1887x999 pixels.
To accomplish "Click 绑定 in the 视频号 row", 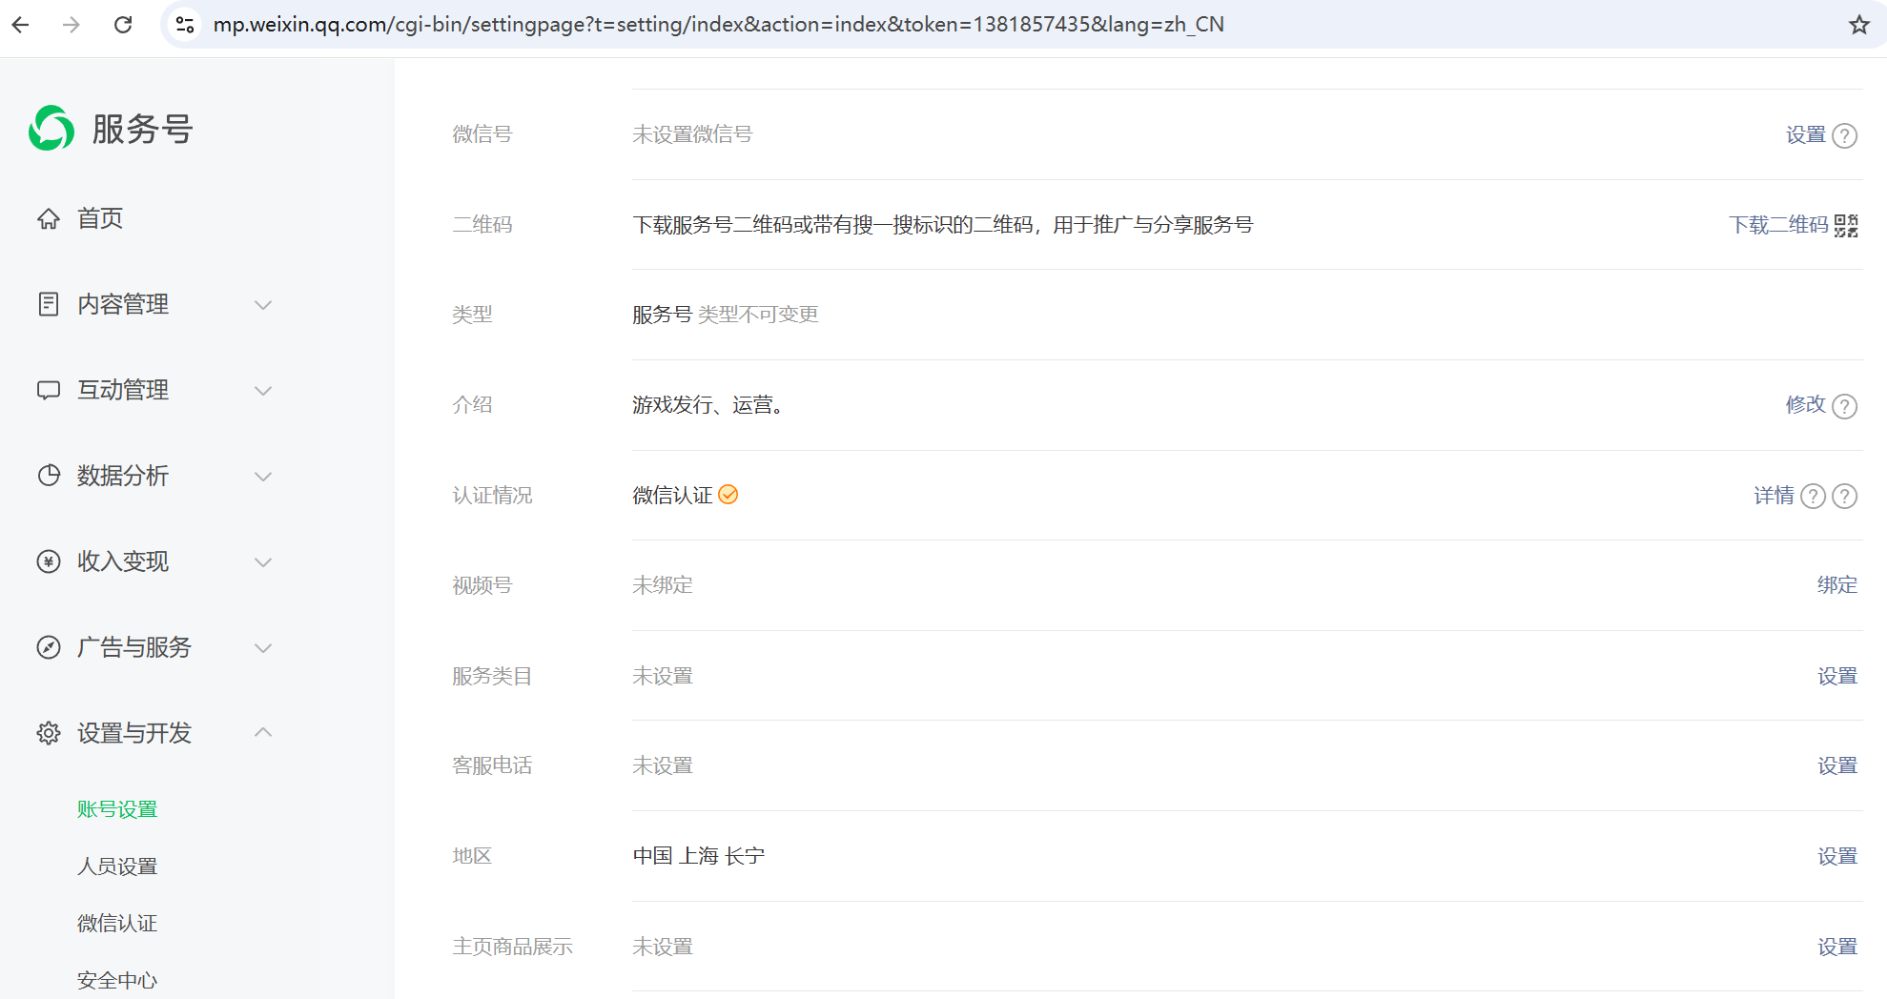I will click(x=1837, y=585).
